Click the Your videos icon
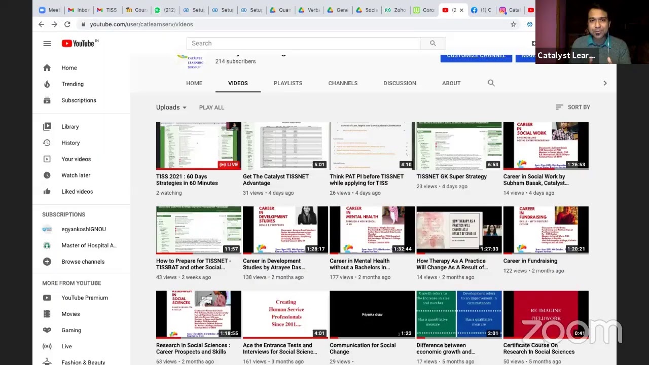Viewport: 649px width, 365px height. 47,159
